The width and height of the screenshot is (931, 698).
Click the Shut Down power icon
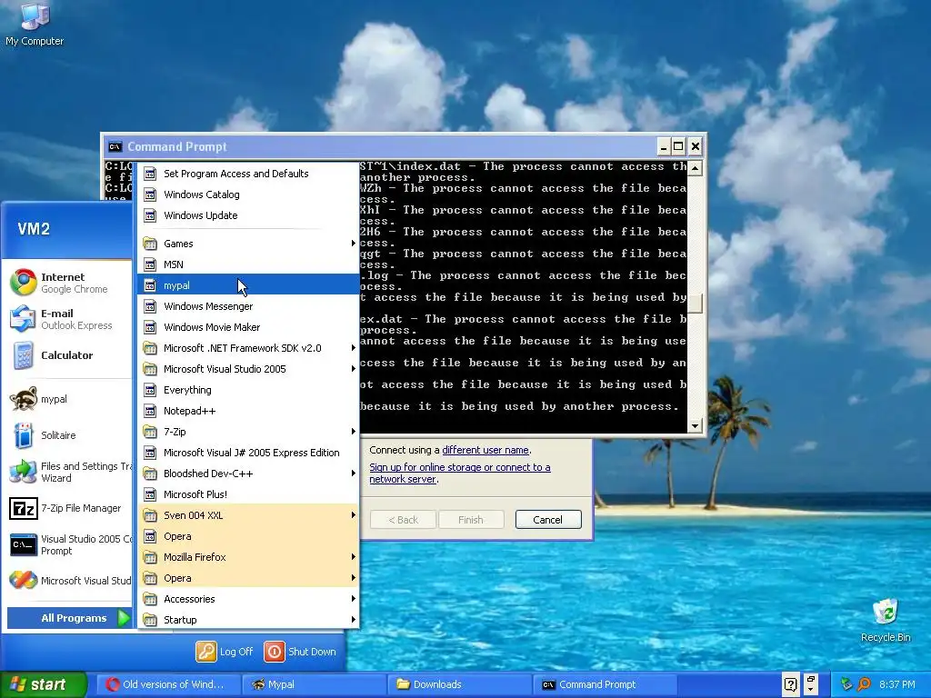pyautogui.click(x=275, y=651)
